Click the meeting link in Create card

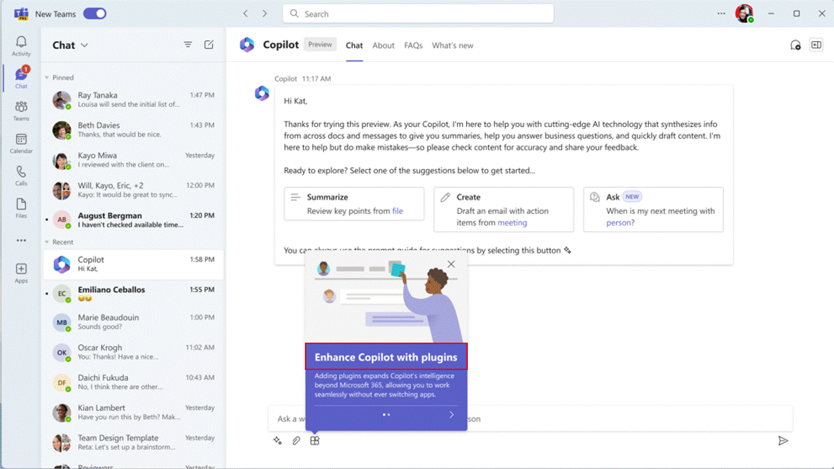pyautogui.click(x=512, y=223)
